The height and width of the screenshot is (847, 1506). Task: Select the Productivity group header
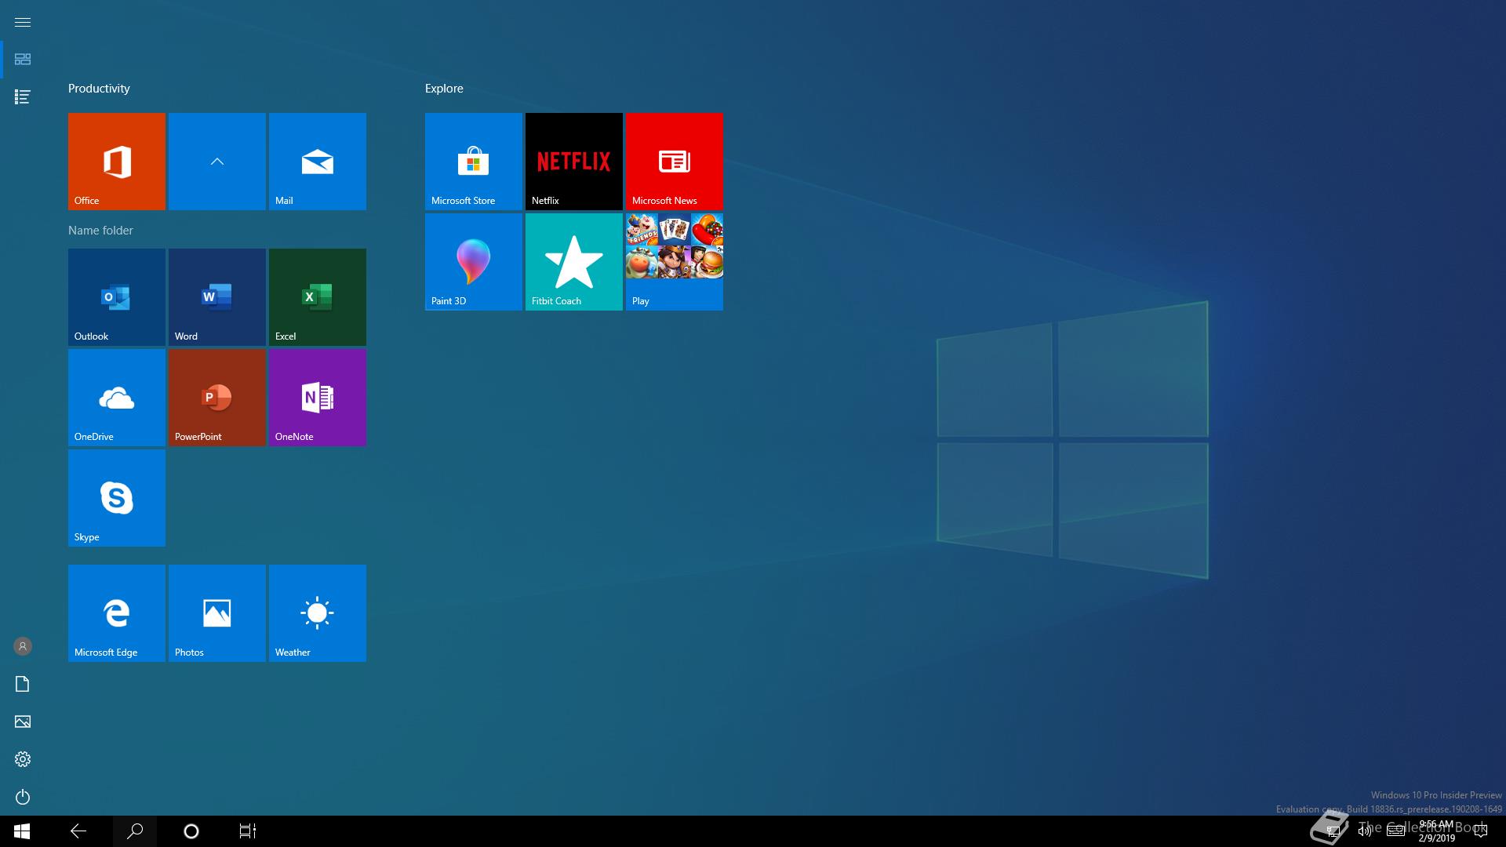click(x=99, y=89)
